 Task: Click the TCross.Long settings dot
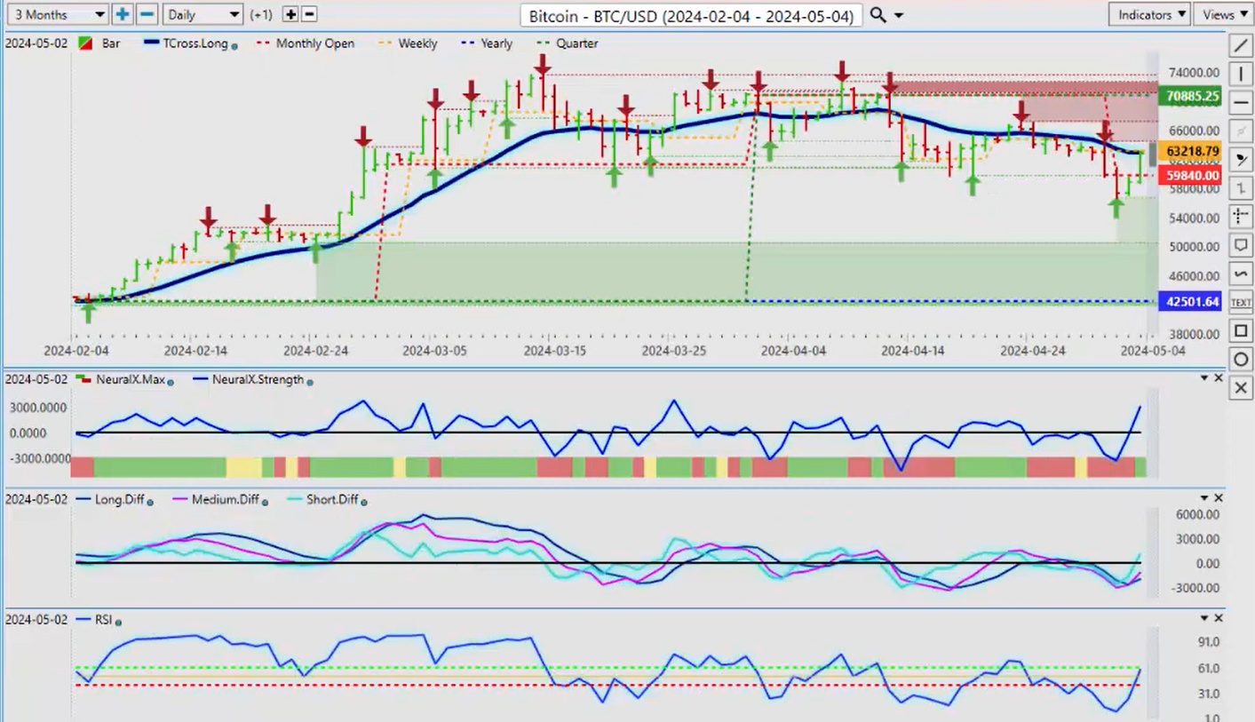[234, 45]
